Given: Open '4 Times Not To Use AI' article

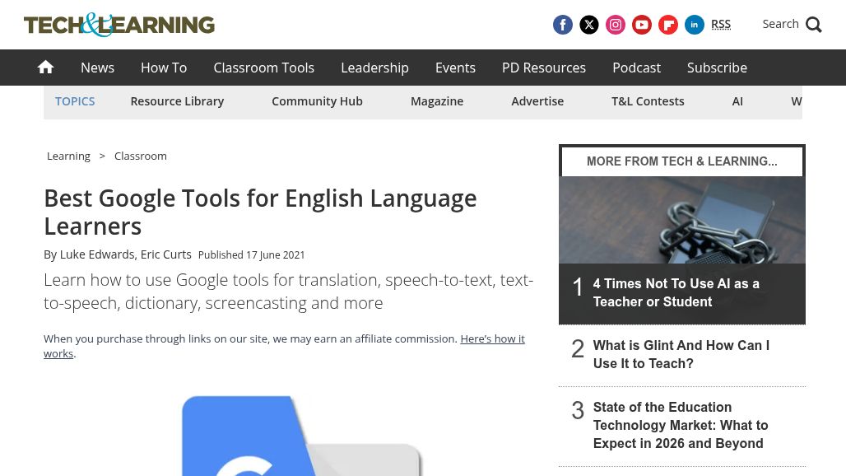Looking at the screenshot, I should [x=676, y=292].
